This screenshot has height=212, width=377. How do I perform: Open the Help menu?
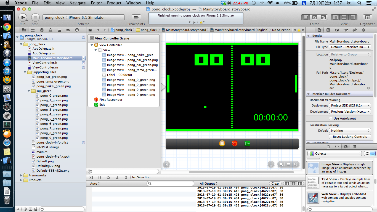(150, 3)
